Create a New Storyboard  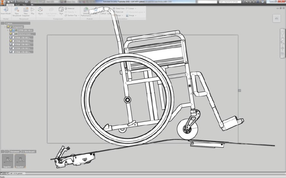[x=17, y=10]
